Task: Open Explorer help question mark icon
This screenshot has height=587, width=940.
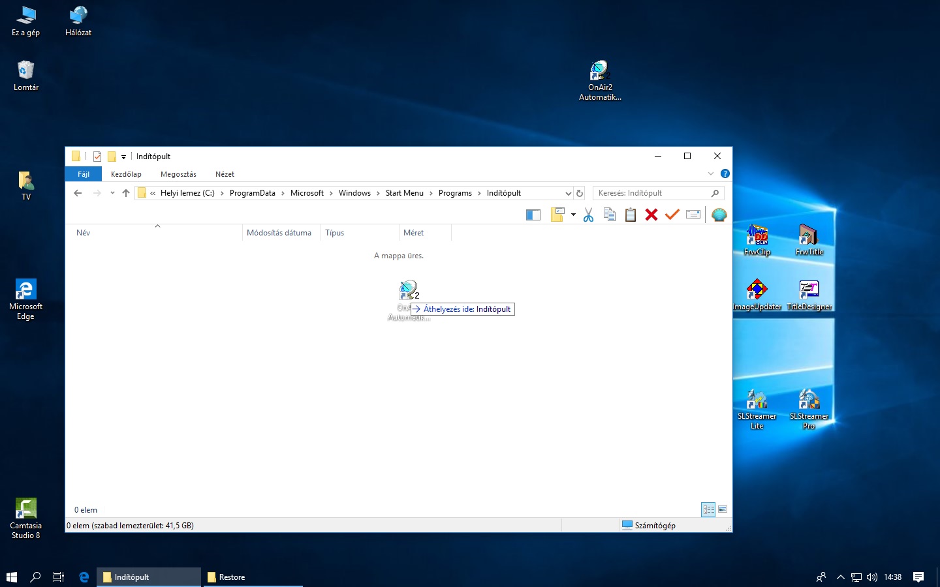Action: coord(725,173)
